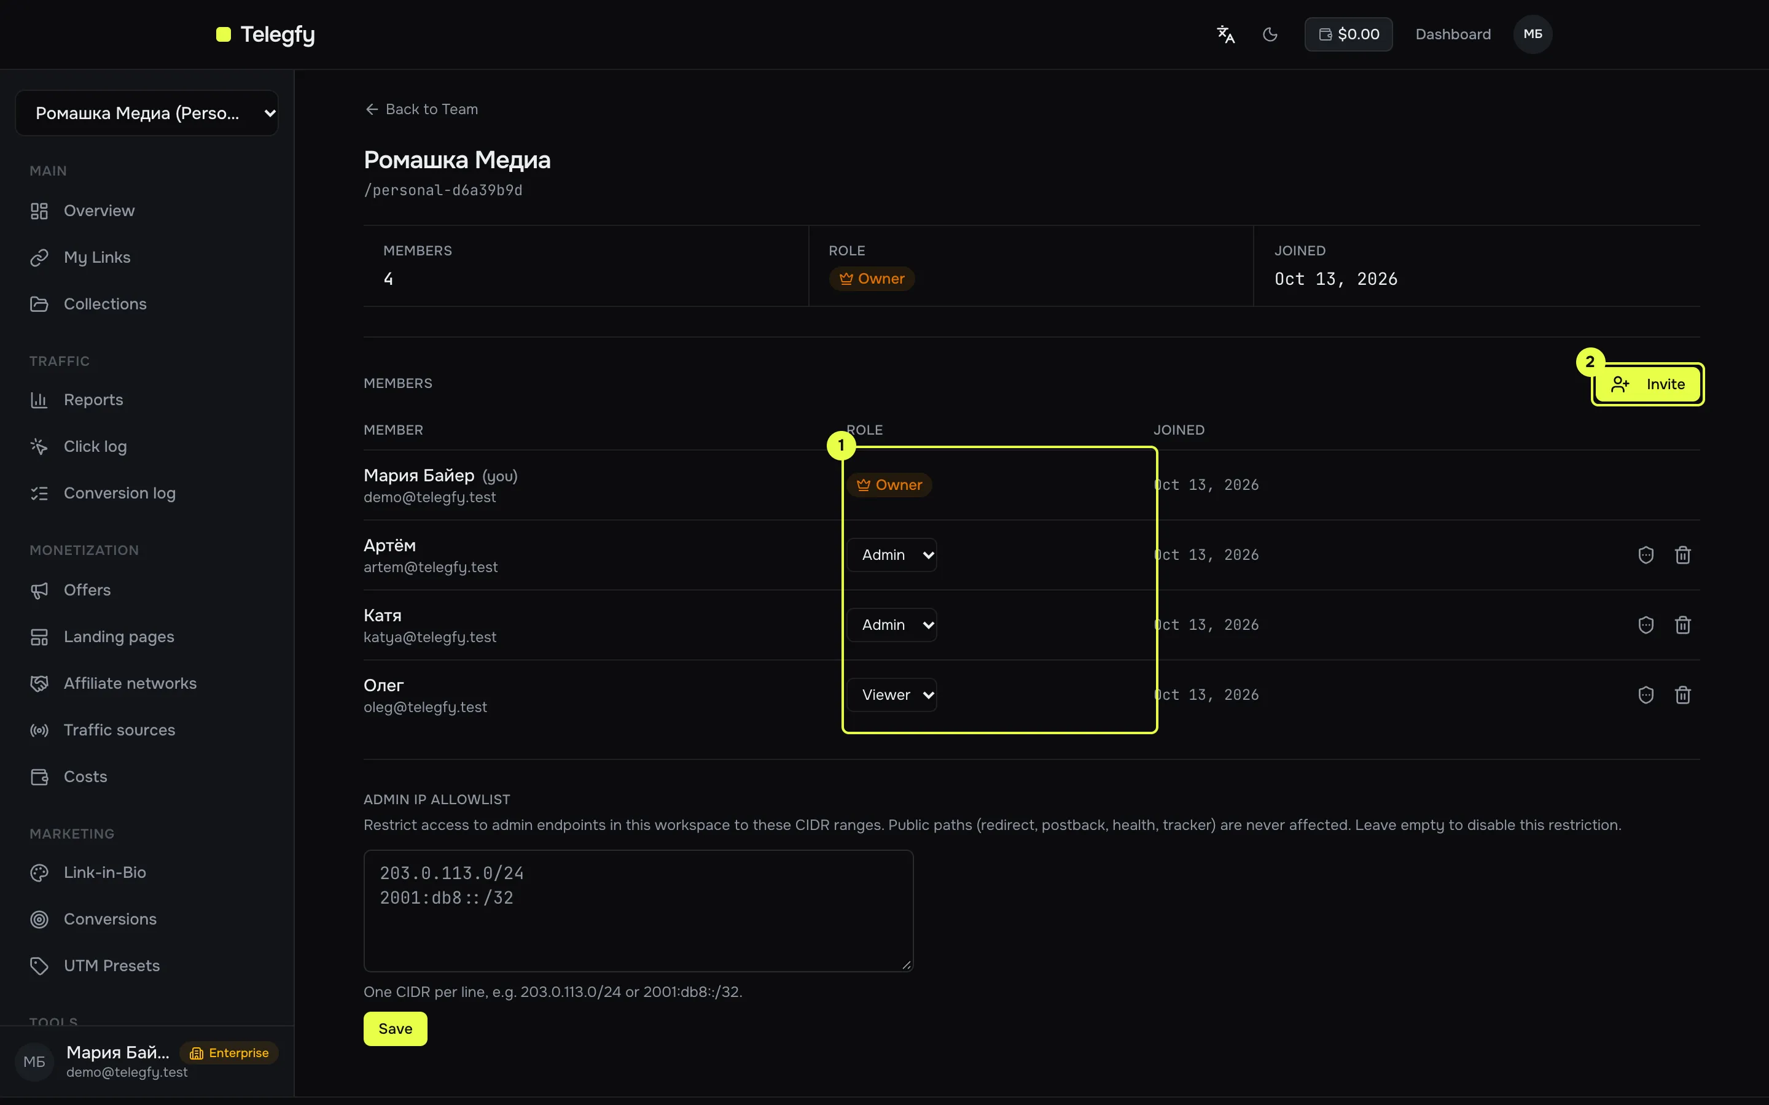
Task: Go to Dashboard link
Action: pos(1453,34)
